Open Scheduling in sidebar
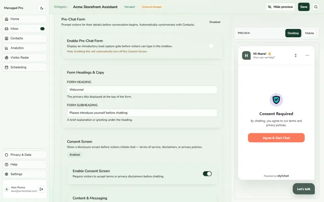The width and height of the screenshot is (324, 202). pyautogui.click(x=25, y=67)
